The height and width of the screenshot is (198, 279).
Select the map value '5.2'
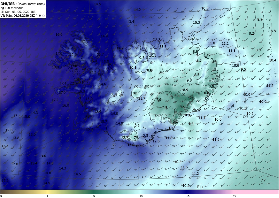coord(175,121)
